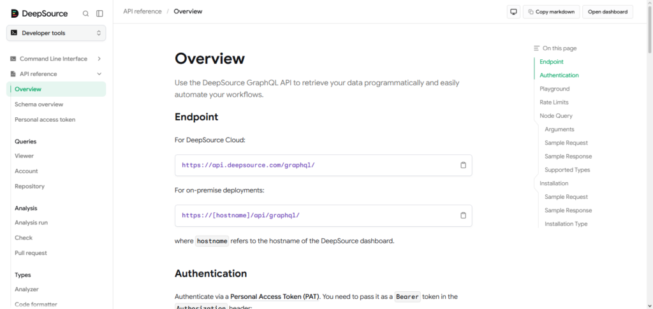Click the monitor theme icon button
The width and height of the screenshot is (653, 309).
513,11
